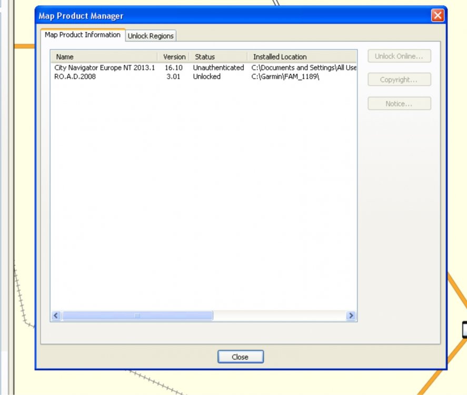The image size is (467, 395).
Task: Click the Unlock Online... button
Action: (399, 56)
